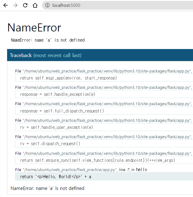View site information icon in address bar
This screenshot has height=197, width=193.
click(47, 5)
